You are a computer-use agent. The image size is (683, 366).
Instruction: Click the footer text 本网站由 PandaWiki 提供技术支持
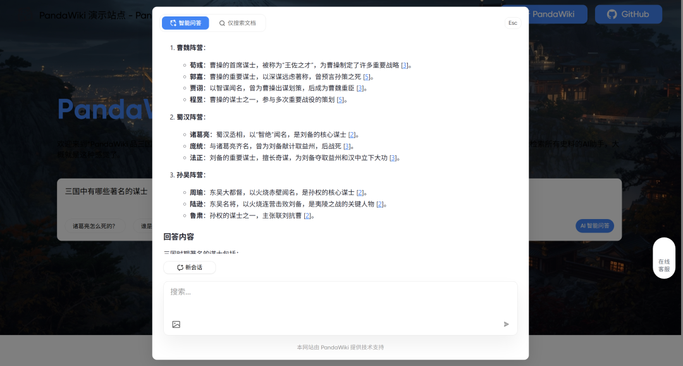point(340,347)
